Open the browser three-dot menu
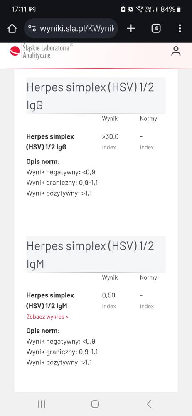The width and height of the screenshot is (192, 416). tap(180, 28)
